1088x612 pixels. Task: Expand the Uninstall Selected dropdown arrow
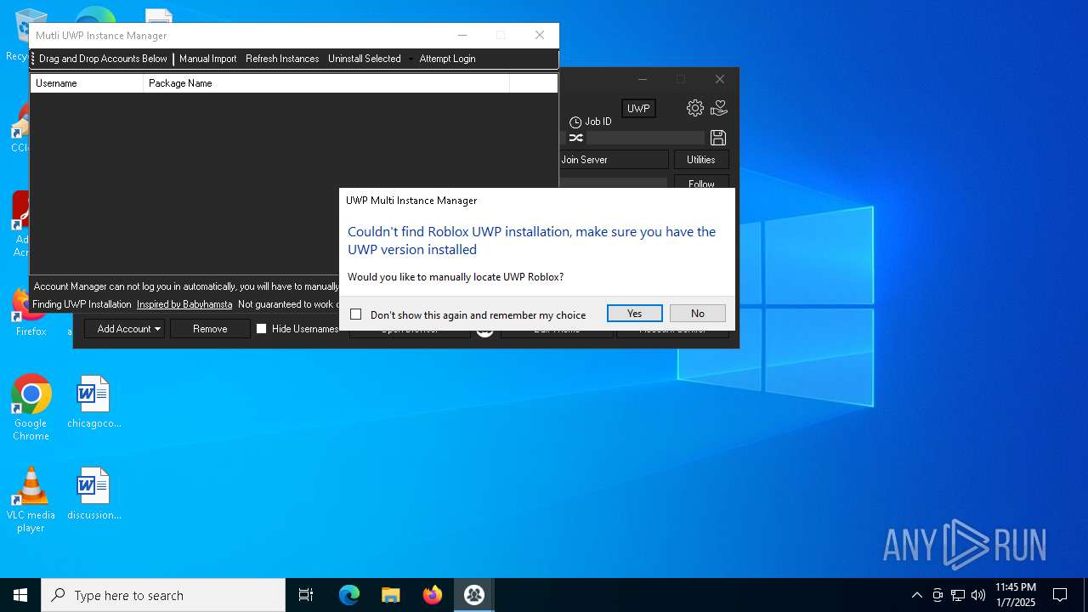point(411,59)
